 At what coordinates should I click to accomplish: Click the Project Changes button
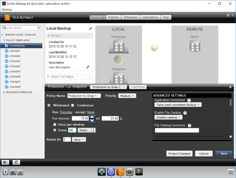click(x=179, y=153)
